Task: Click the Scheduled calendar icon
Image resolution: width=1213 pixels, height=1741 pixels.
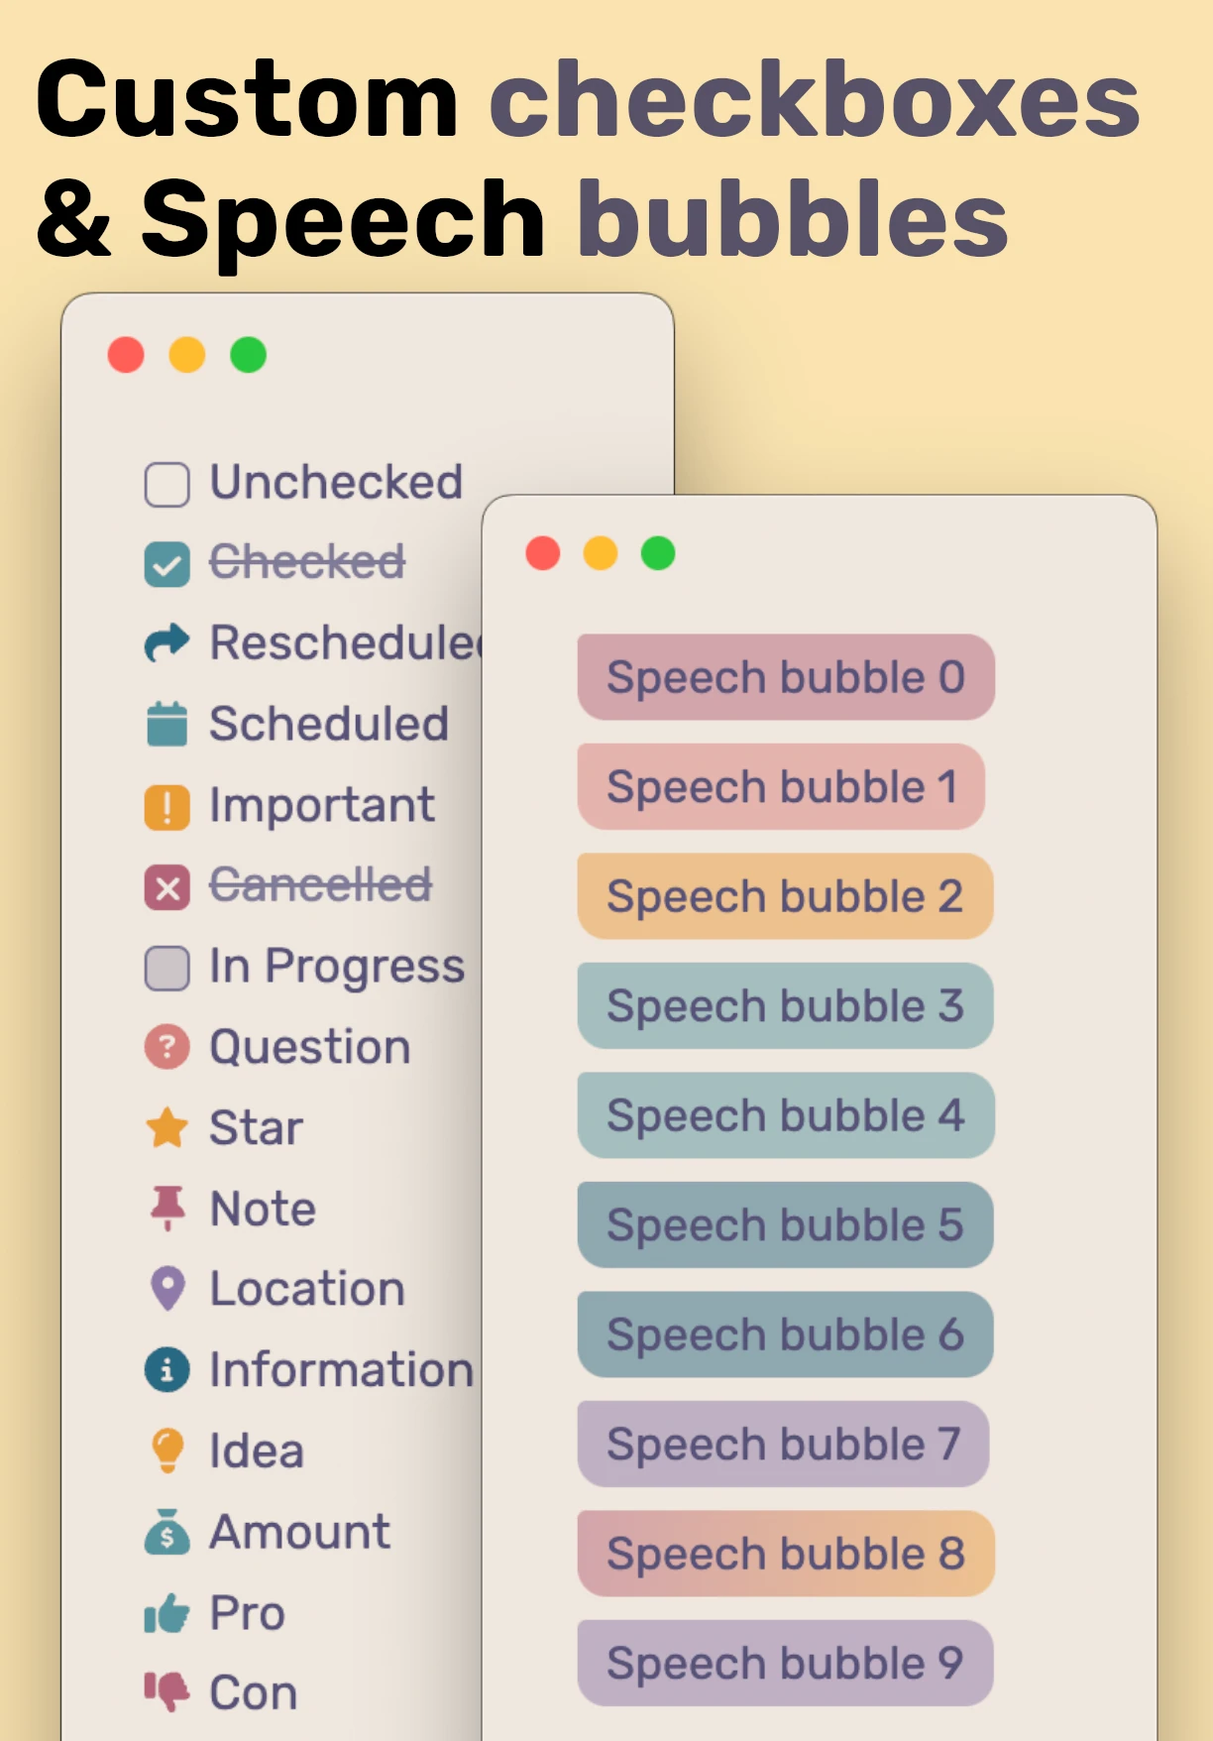Action: 166,723
